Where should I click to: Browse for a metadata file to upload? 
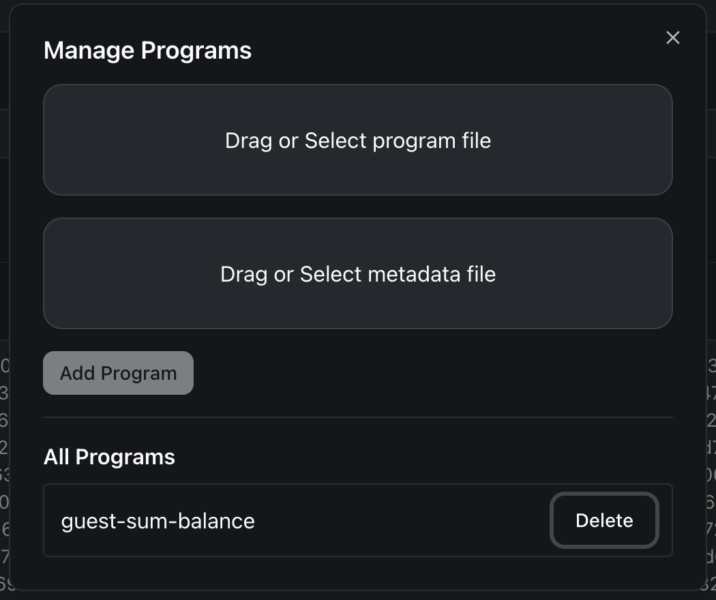(x=358, y=273)
